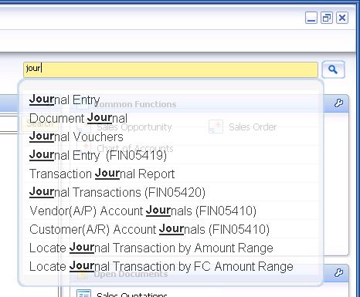Open 'Journal Transactions (FIN05420)' suggestion
Image resolution: width=360 pixels, height=297 pixels.
[x=171, y=192]
